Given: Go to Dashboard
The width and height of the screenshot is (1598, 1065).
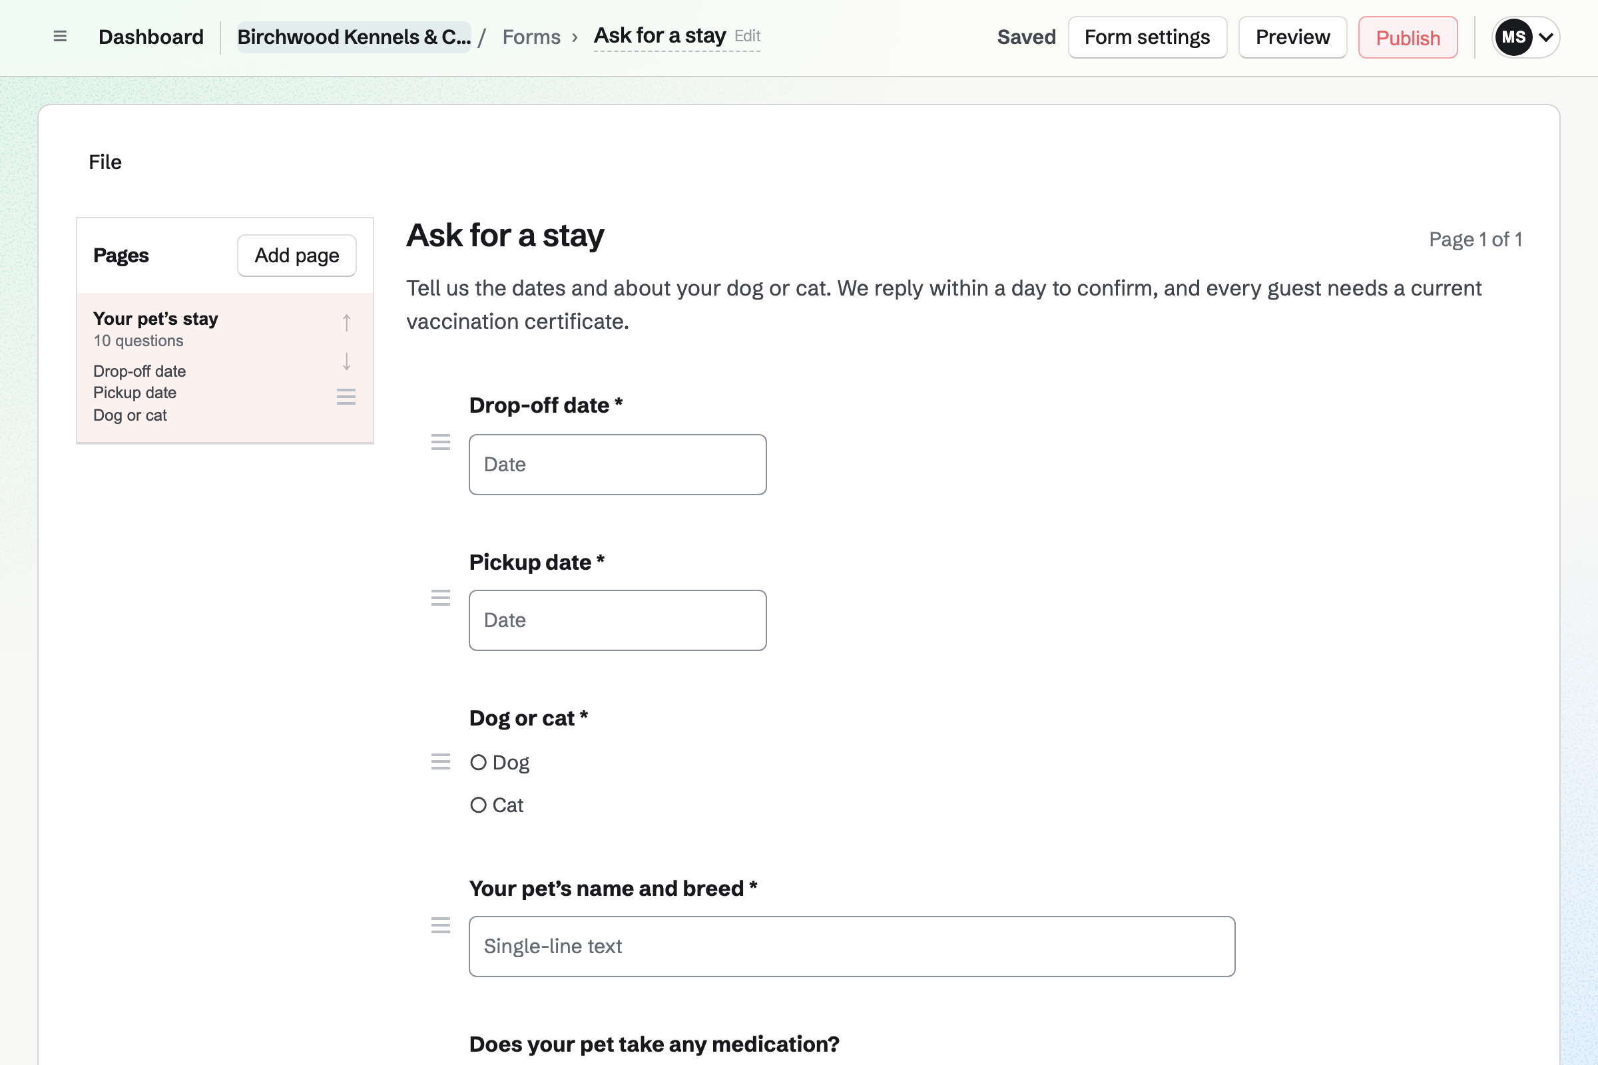Looking at the screenshot, I should (151, 37).
